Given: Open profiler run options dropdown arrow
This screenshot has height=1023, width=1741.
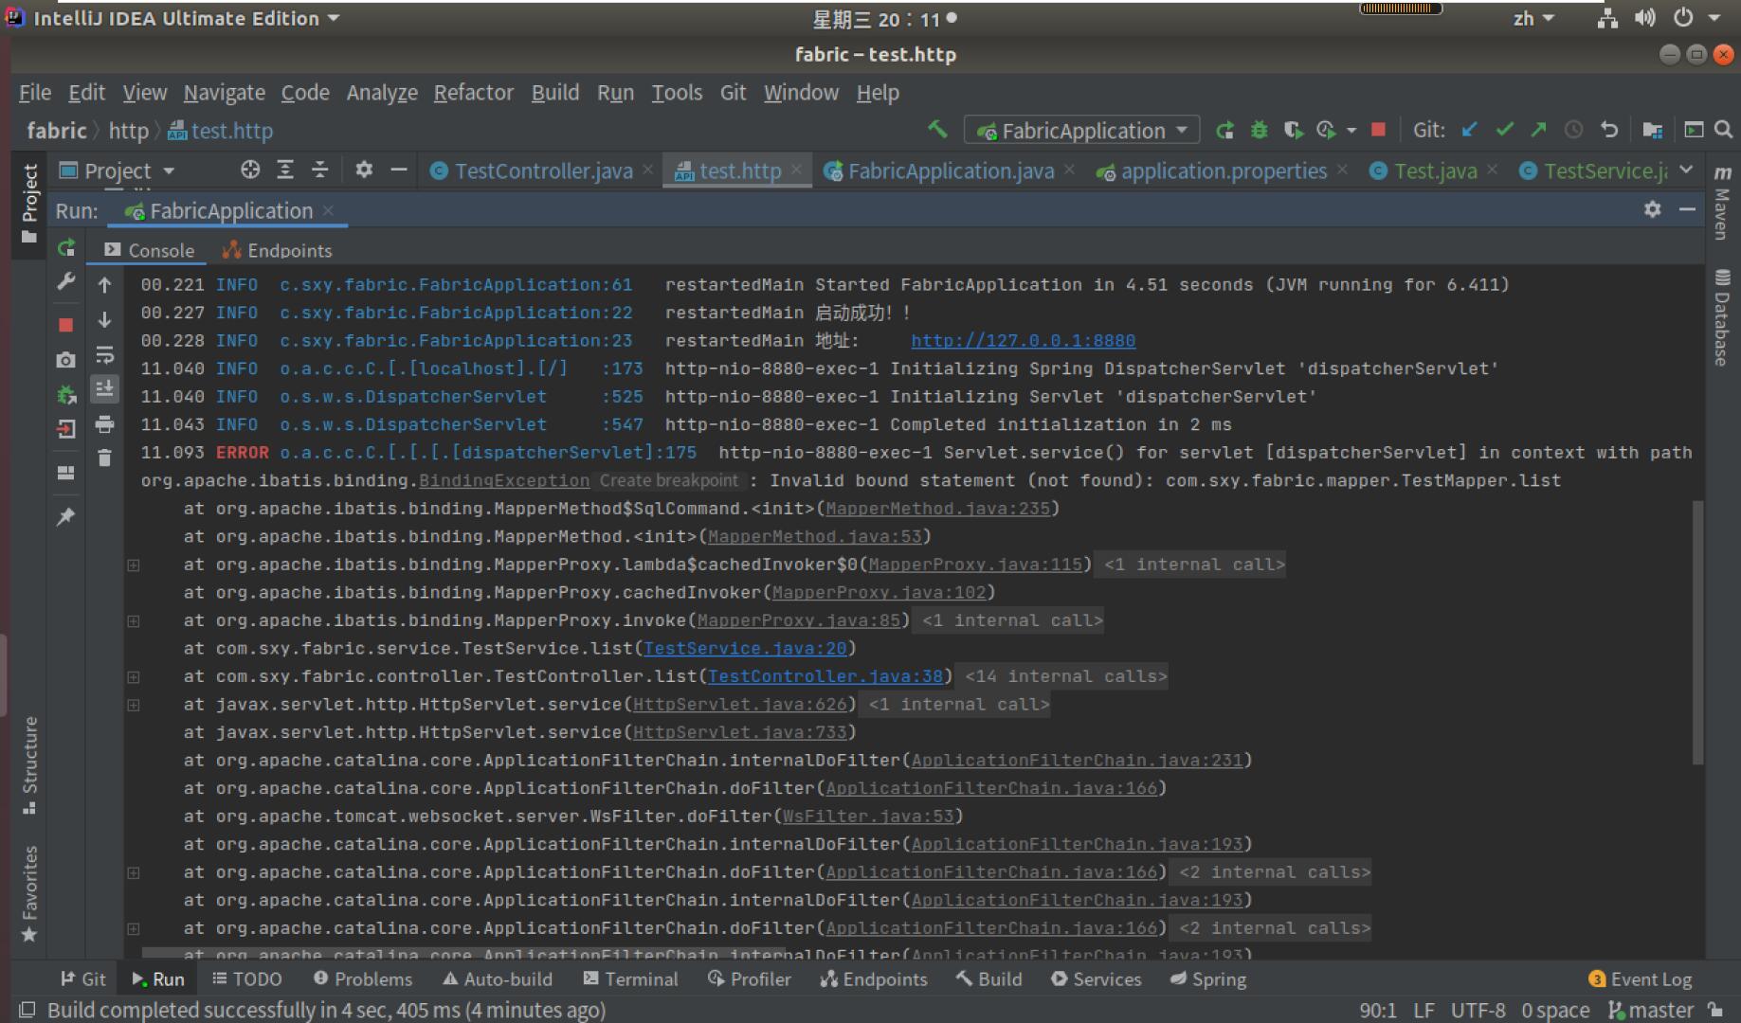Looking at the screenshot, I should point(1351,130).
